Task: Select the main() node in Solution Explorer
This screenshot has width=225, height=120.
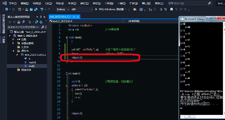Action: (32, 62)
